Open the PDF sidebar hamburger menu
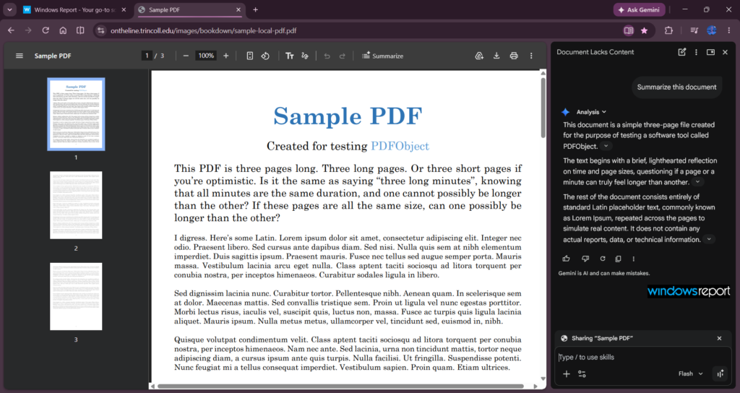 click(20, 56)
